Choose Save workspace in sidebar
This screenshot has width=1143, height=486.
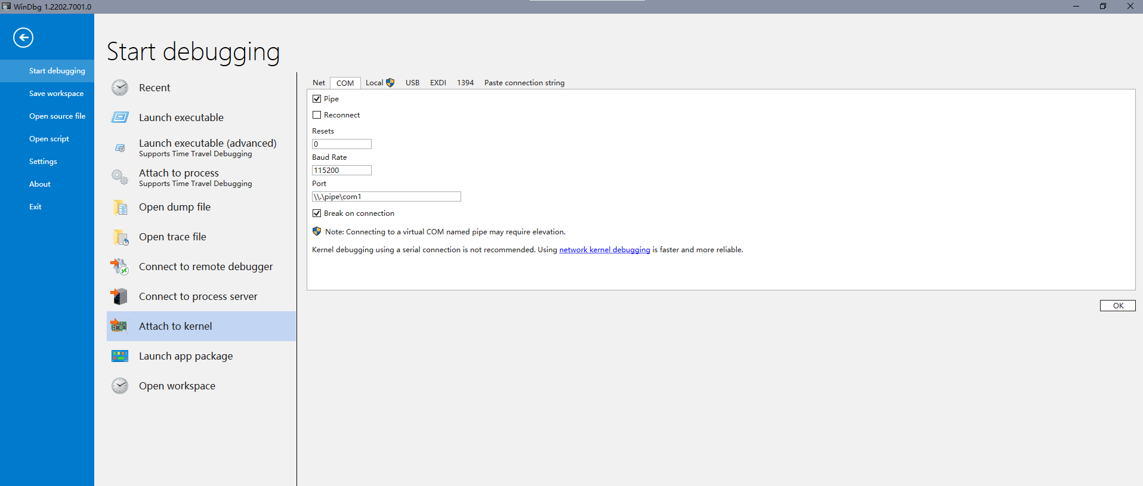(x=47, y=93)
